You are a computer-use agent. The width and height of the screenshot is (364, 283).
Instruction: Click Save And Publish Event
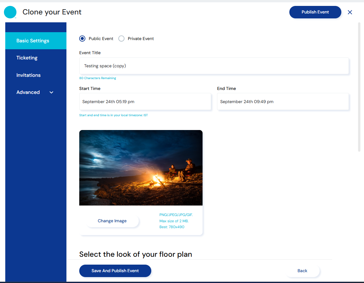click(x=115, y=271)
